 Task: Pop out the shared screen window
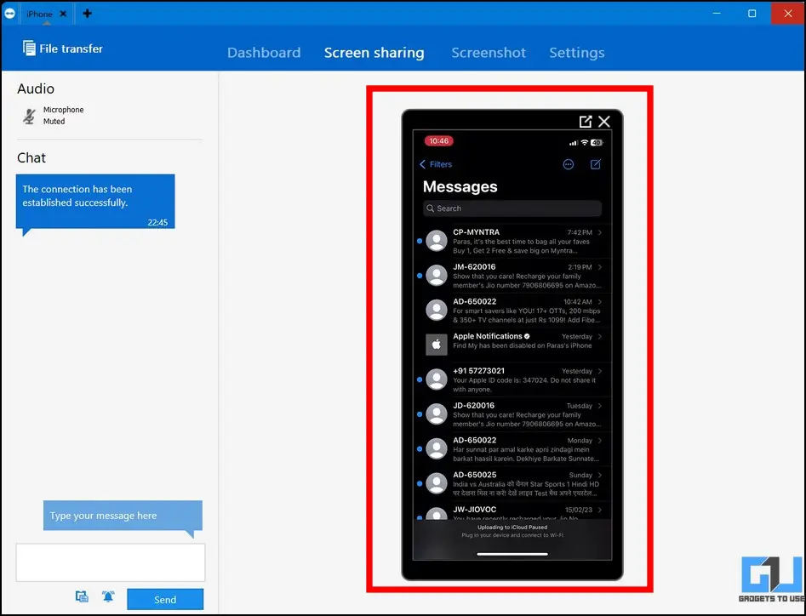586,122
